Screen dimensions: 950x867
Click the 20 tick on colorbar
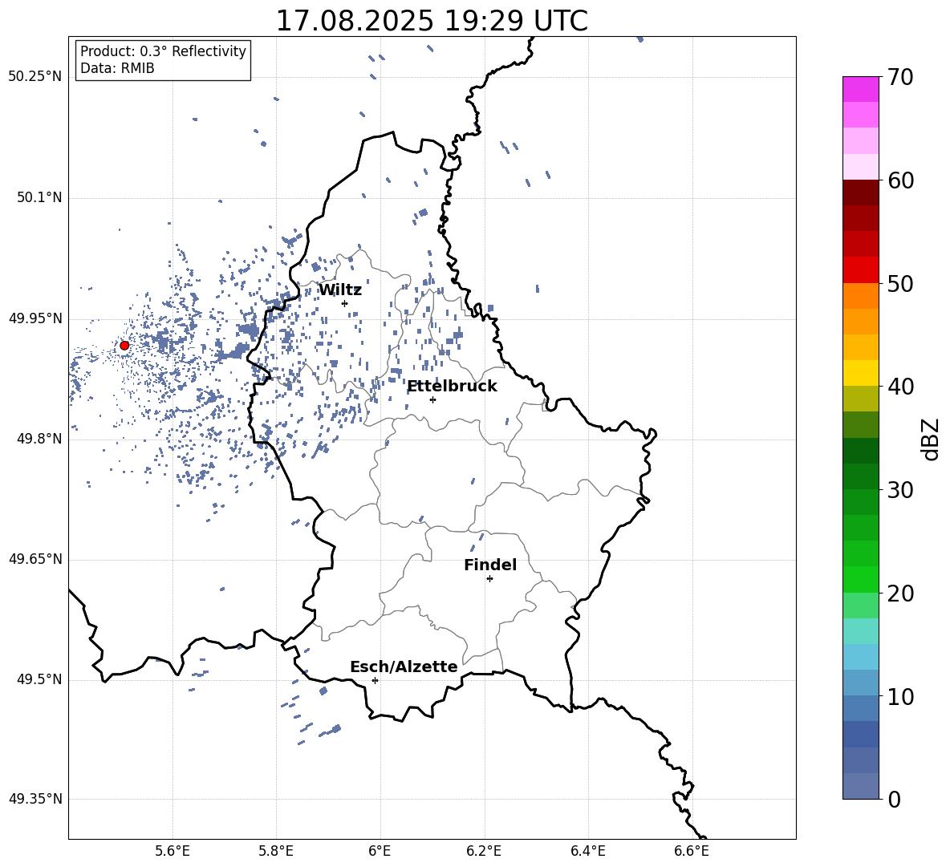tap(900, 593)
